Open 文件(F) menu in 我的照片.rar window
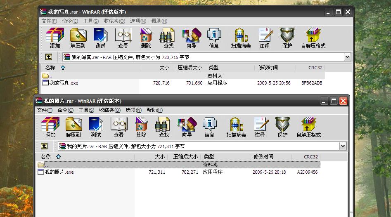The height and width of the screenshot is (217, 391). [45, 110]
